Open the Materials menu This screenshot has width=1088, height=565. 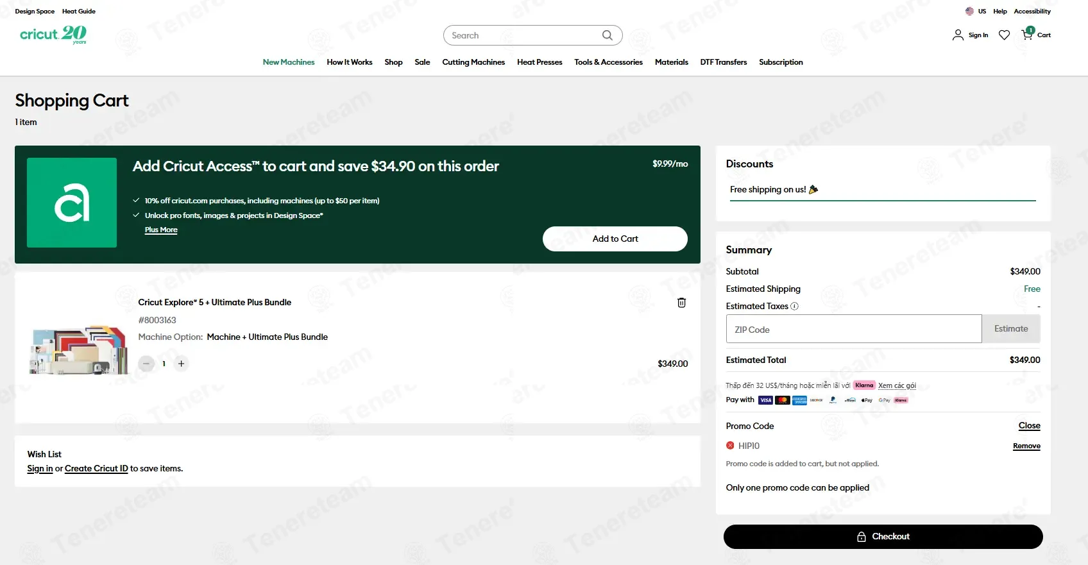coord(671,62)
